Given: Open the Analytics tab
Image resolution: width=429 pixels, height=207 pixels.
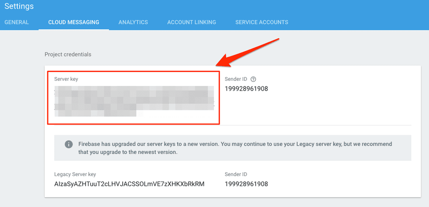Looking at the screenshot, I should click(133, 22).
